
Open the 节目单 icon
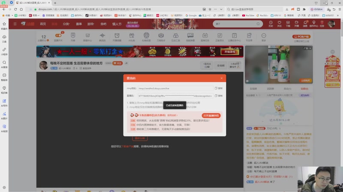pos(249,37)
